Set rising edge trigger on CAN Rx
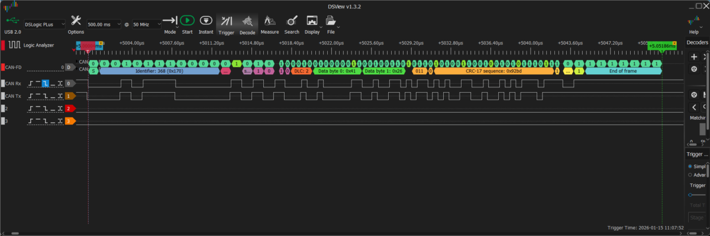This screenshot has width=710, height=236. pos(31,83)
